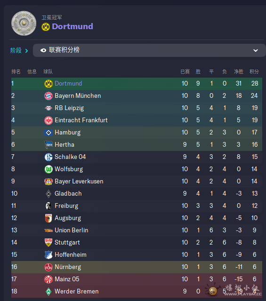The height and width of the screenshot is (301, 266).
Task: Open the Dortmund title link
Action: 73,26
